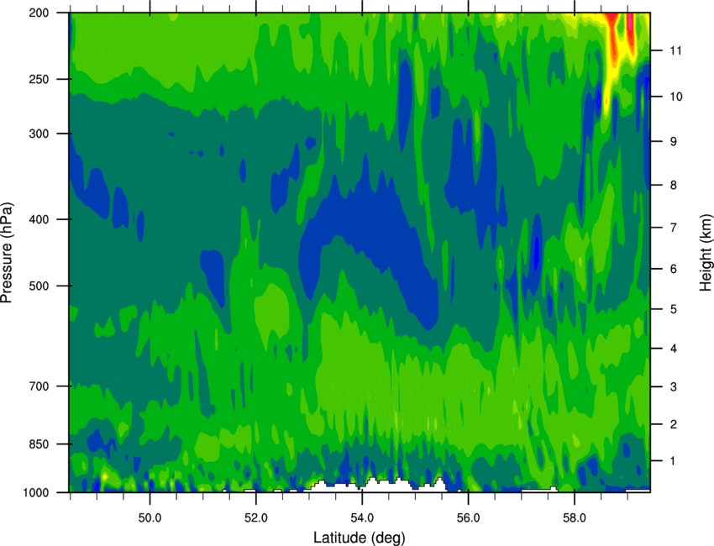Click the 8 km height label
The image size is (714, 546).
click(674, 185)
